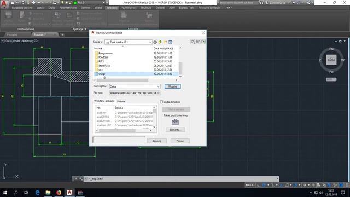Screen dimensions: 350x197
Task: Click the Zamknij button
Action: click(x=157, y=141)
